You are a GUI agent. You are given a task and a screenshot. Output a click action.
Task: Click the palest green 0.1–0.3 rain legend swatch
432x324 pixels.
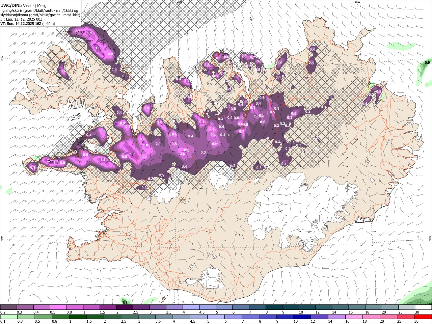(x=8, y=317)
